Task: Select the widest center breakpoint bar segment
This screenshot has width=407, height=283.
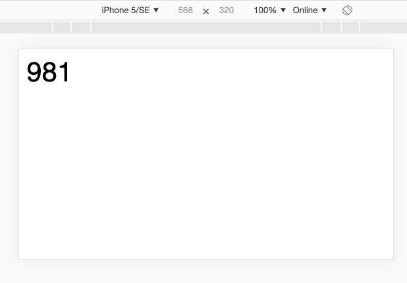Action: click(x=206, y=27)
